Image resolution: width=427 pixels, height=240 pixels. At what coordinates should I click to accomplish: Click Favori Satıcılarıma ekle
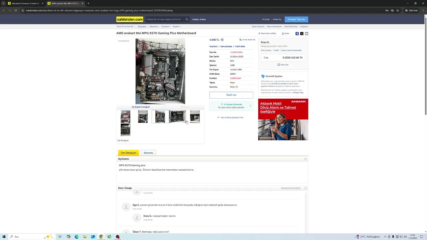[x=291, y=50]
